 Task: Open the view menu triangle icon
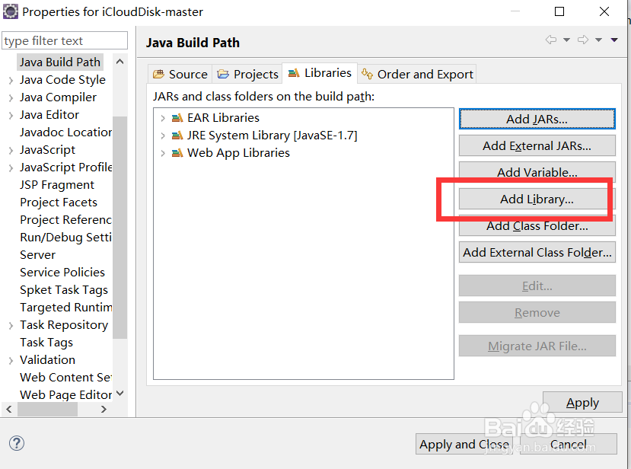point(615,40)
